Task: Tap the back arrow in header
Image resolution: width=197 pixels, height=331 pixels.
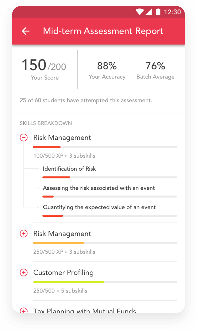Action: (25, 31)
